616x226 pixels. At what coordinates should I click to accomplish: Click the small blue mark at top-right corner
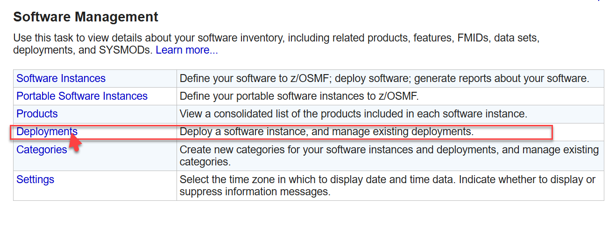pyautogui.click(x=599, y=0)
